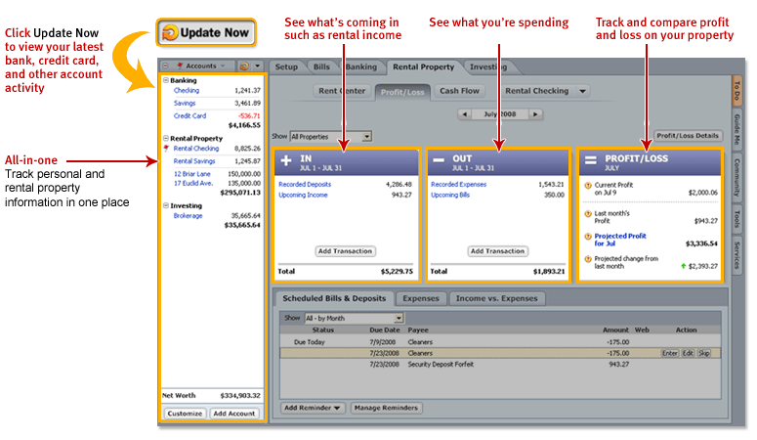
Task: Open the Rent Center sub-tab
Action: click(x=342, y=91)
